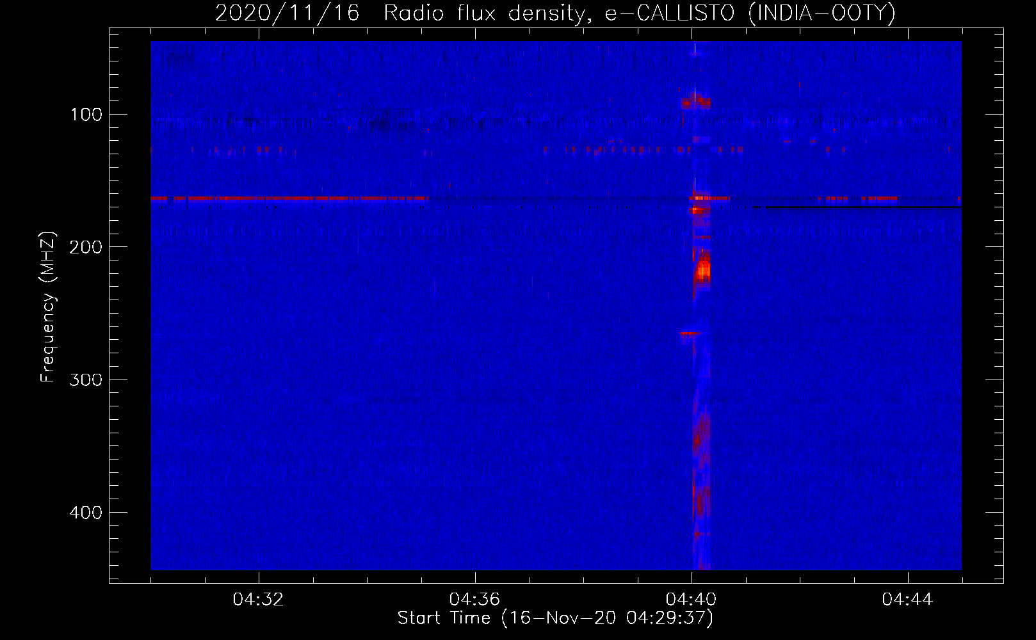Click the 04:32 time tick label
The image size is (1036, 640).
(258, 600)
